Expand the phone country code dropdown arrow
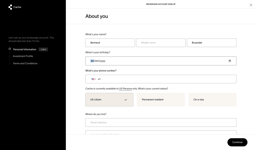Screen dimensions: 256x150 point(95,79)
